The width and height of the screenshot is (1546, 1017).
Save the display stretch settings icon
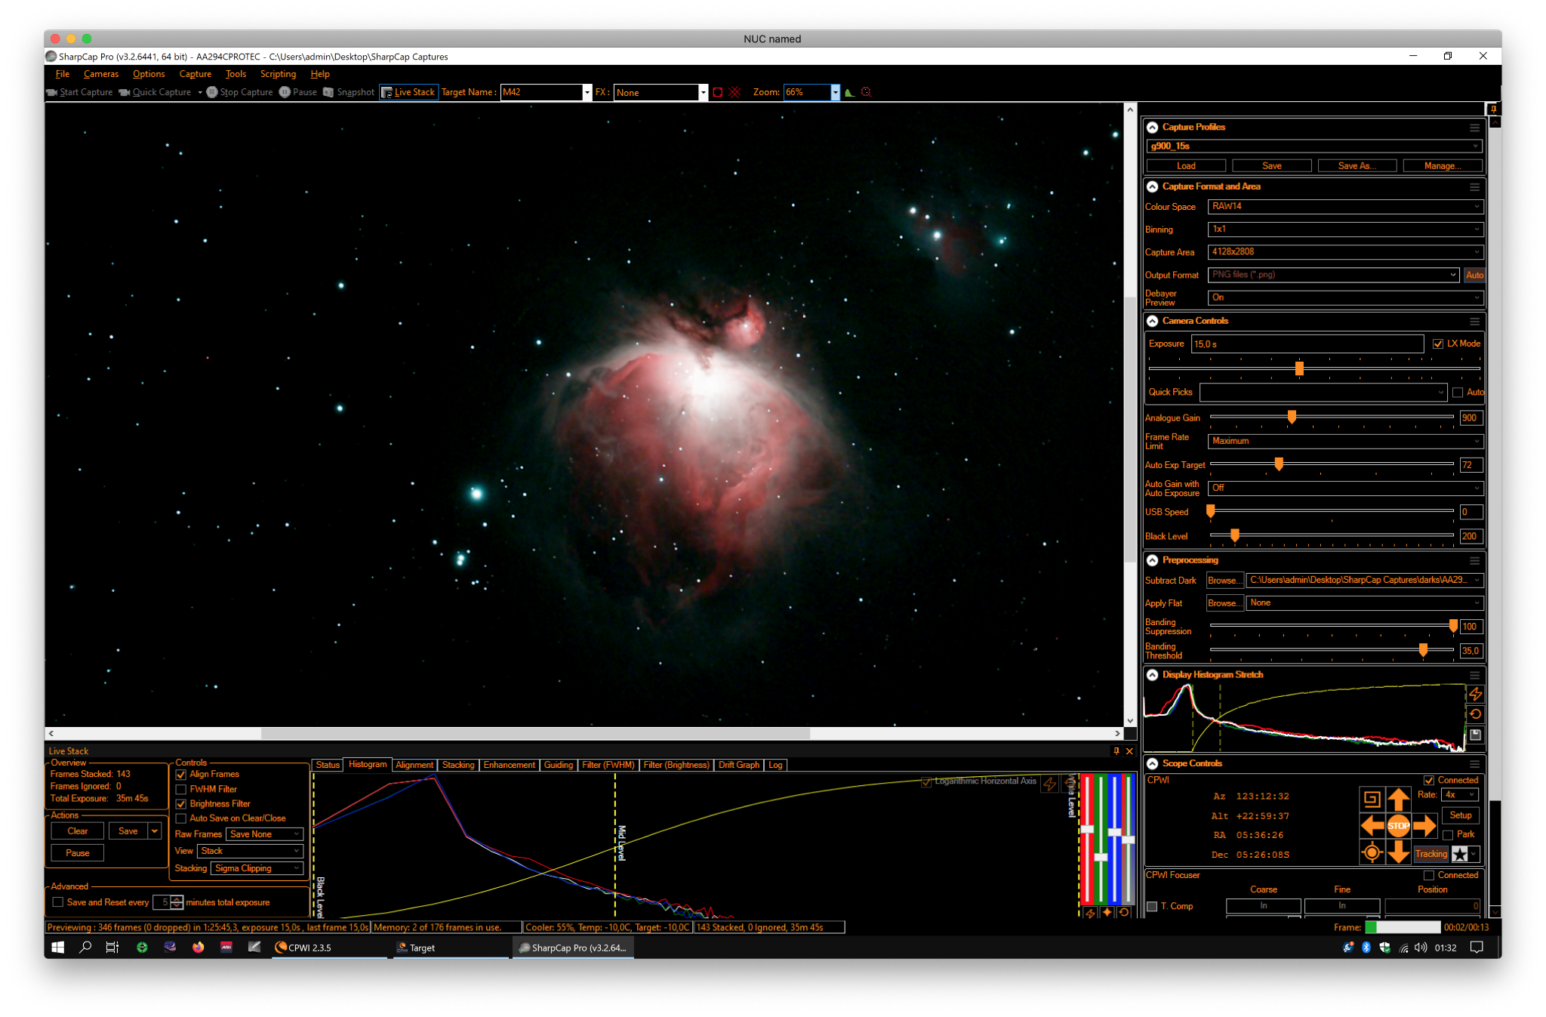(x=1476, y=735)
